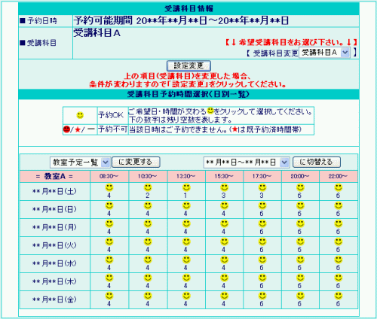
Task: Select Friday (金) 13:30 smiley slot
Action: click(x=186, y=296)
